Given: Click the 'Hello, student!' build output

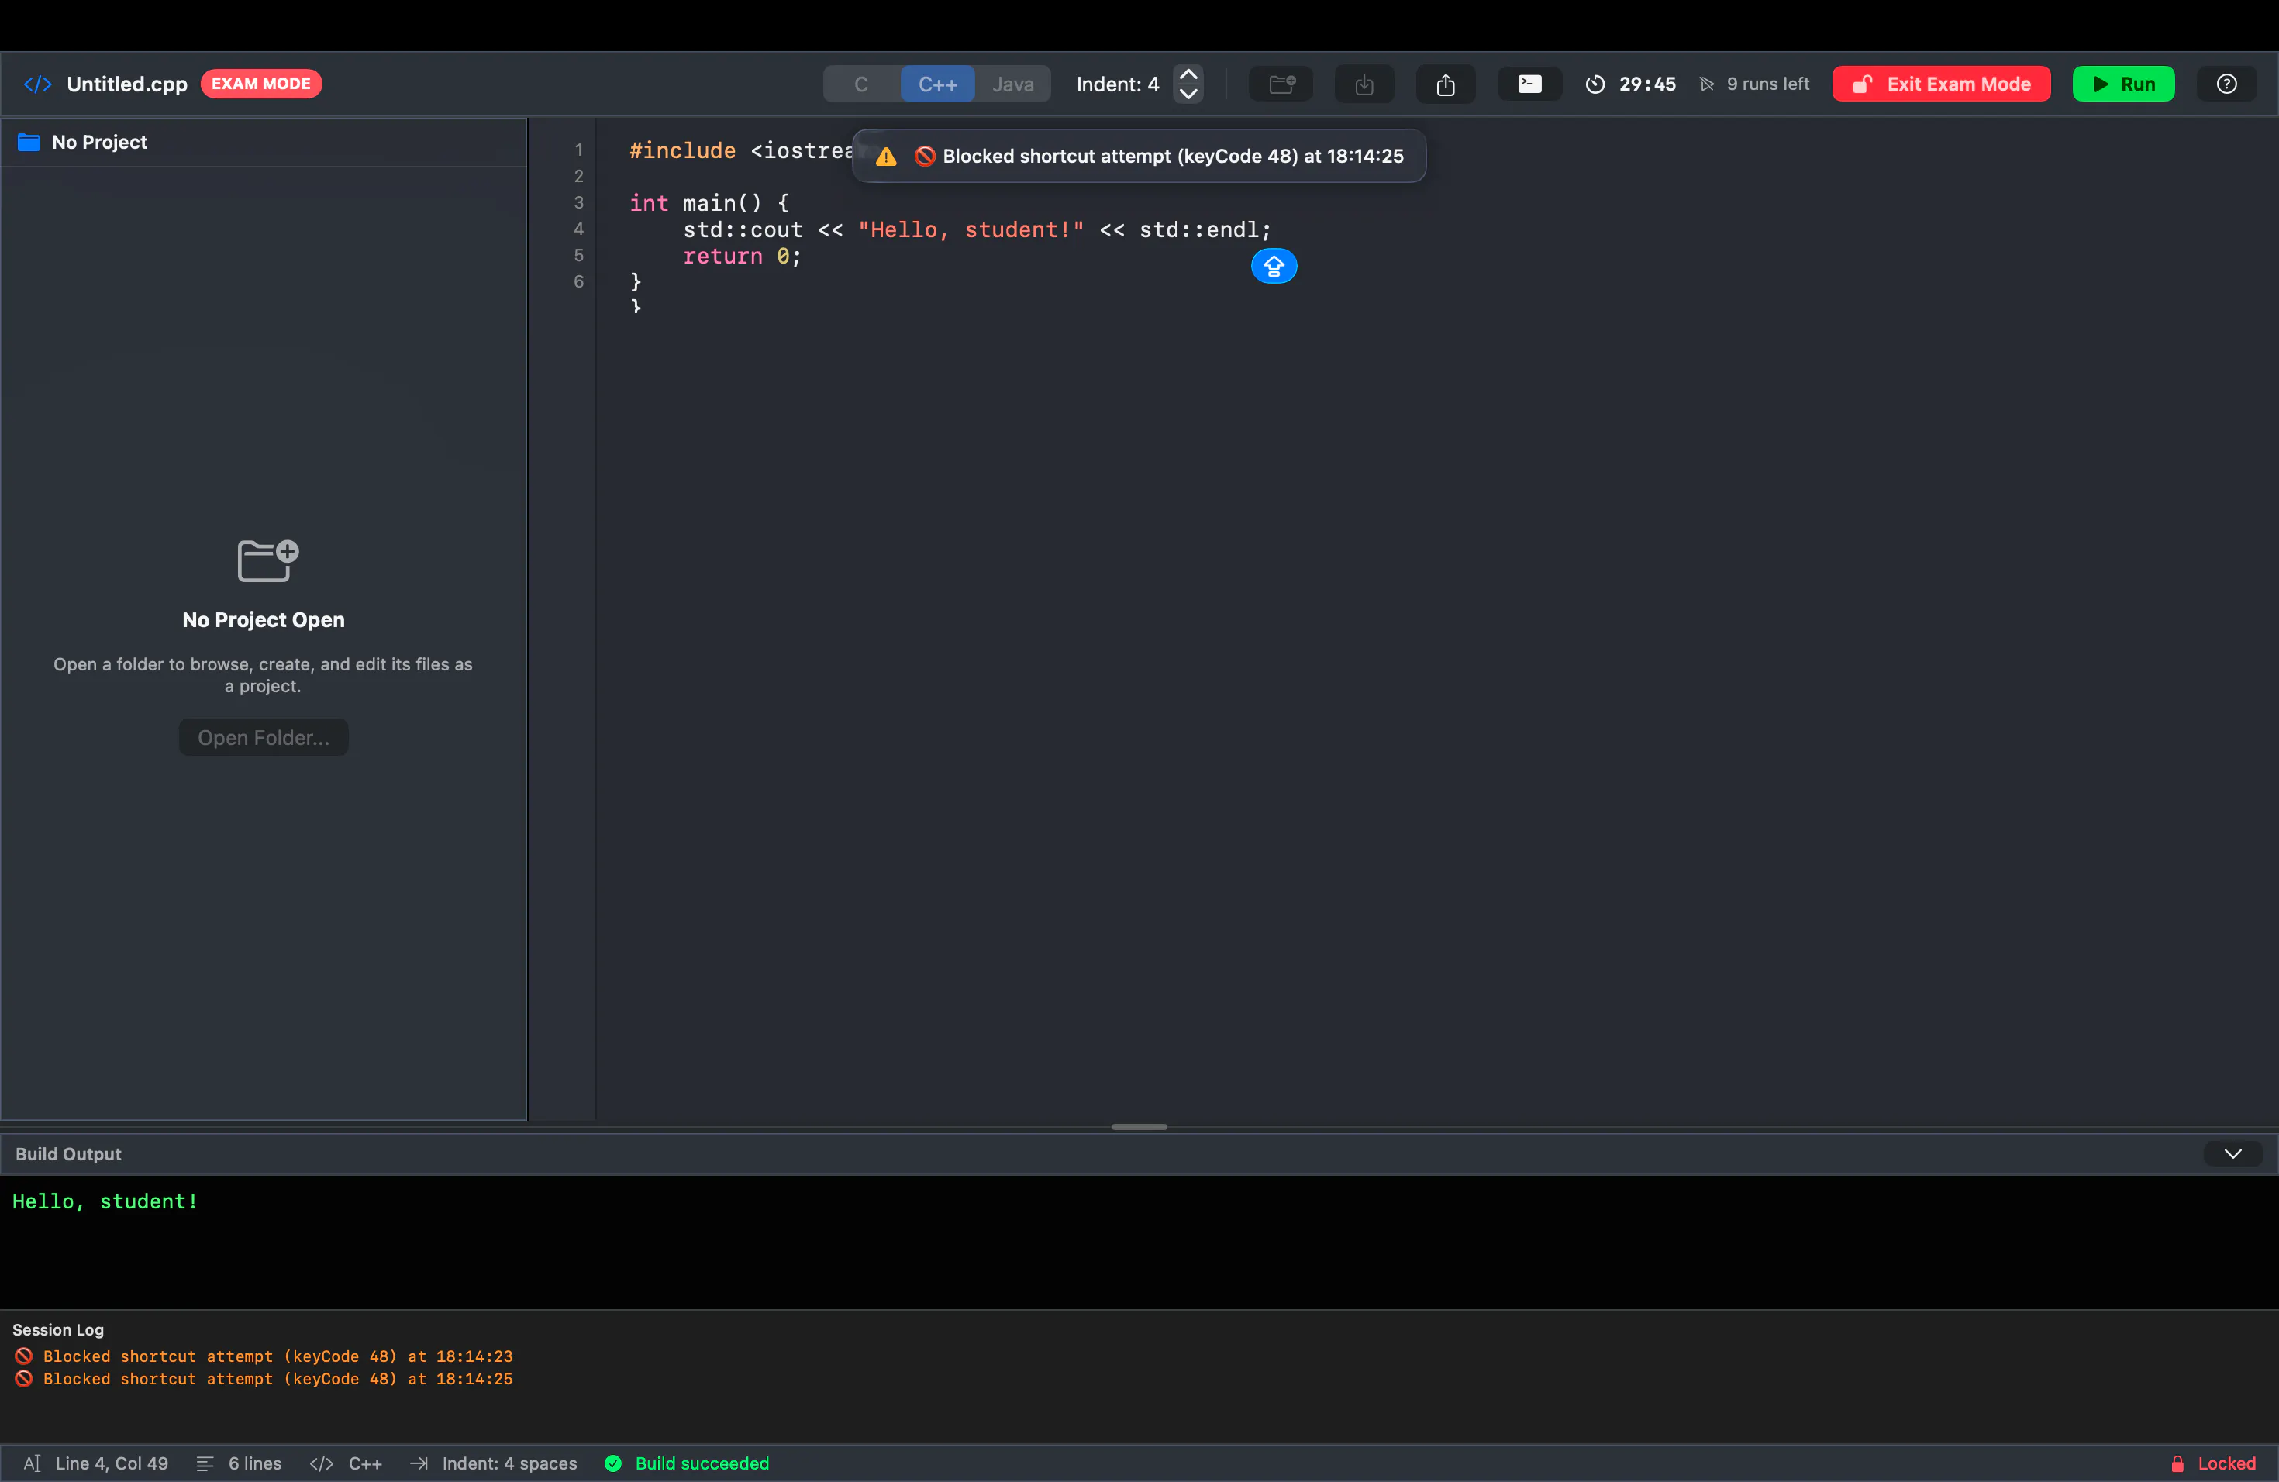Looking at the screenshot, I should (x=105, y=1201).
